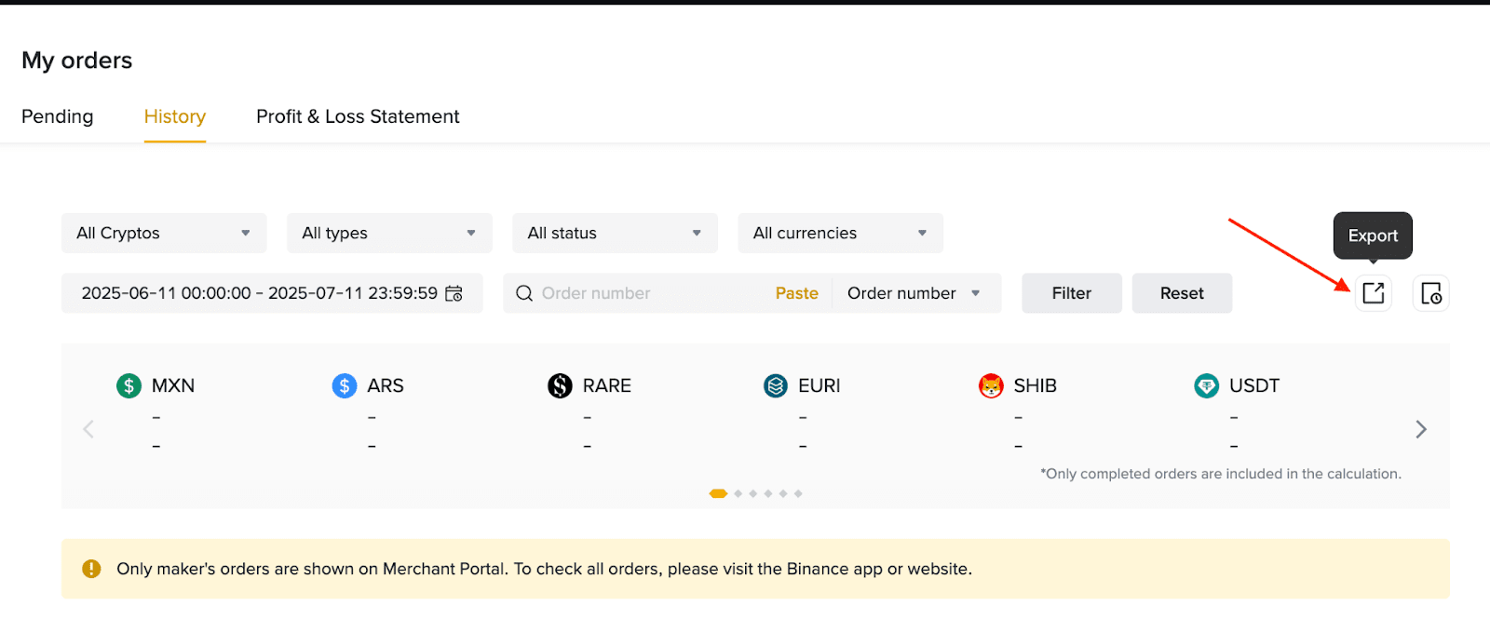Open the Profit & Loss Statement tab
Image resolution: width=1490 pixels, height=619 pixels.
click(x=358, y=116)
